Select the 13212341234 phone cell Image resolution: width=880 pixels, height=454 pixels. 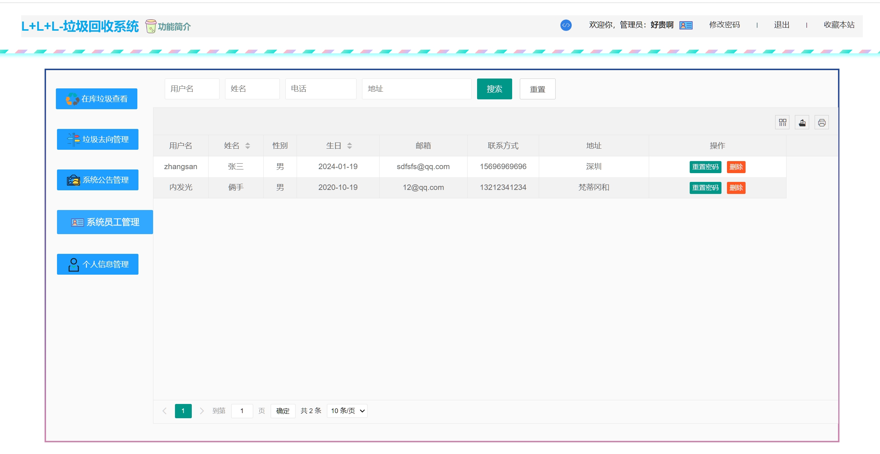503,187
